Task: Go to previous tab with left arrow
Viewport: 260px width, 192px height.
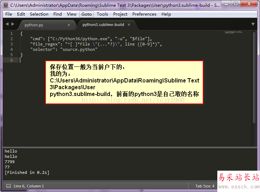Action: (x=7, y=24)
